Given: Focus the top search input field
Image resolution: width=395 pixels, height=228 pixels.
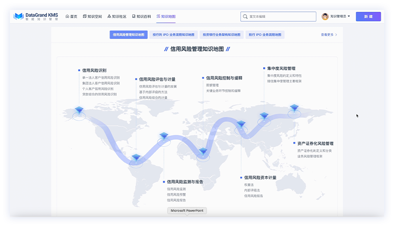Looking at the screenshot, I should 278,17.
